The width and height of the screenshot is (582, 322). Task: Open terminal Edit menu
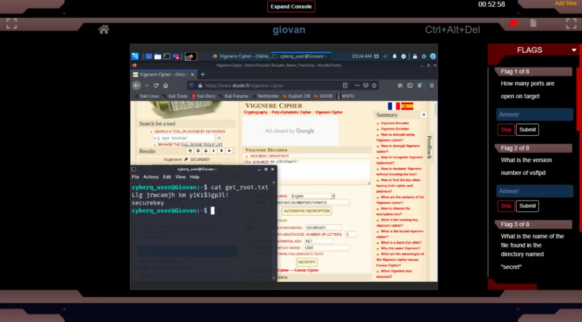point(167,177)
